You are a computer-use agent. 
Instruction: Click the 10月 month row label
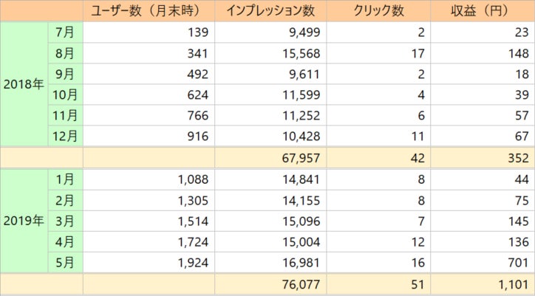[x=65, y=94]
